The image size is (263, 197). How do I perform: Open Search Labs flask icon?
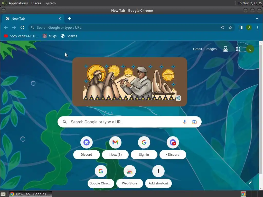coord(226,49)
